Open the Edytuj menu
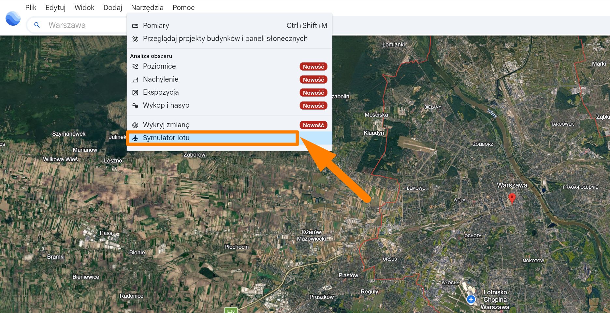The height and width of the screenshot is (313, 610). [x=55, y=7]
